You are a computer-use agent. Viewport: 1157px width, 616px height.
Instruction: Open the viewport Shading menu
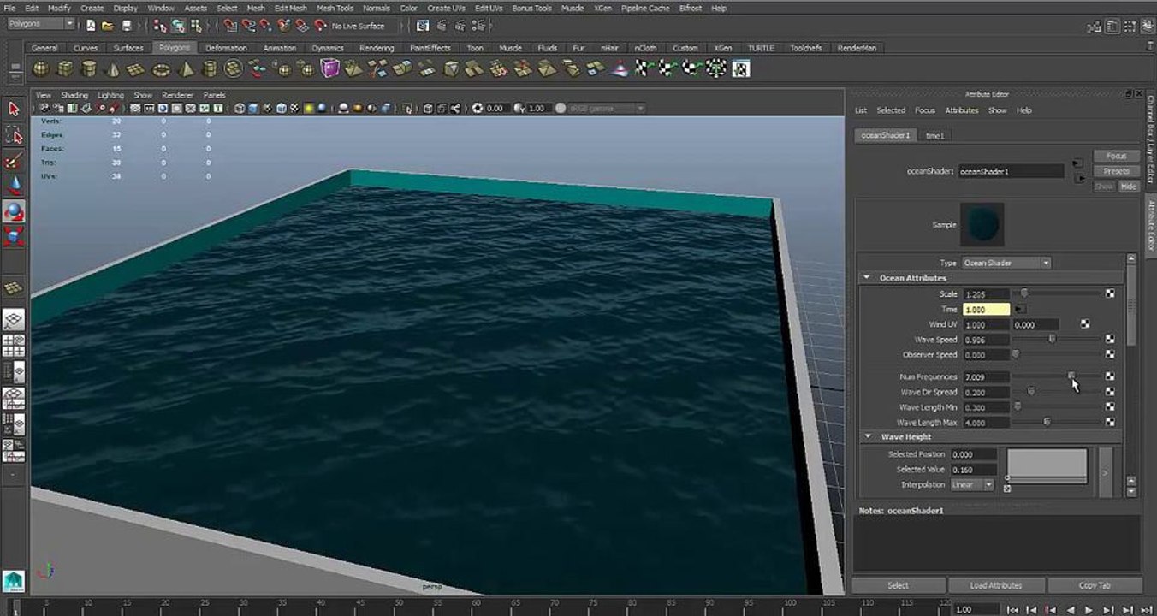coord(74,95)
